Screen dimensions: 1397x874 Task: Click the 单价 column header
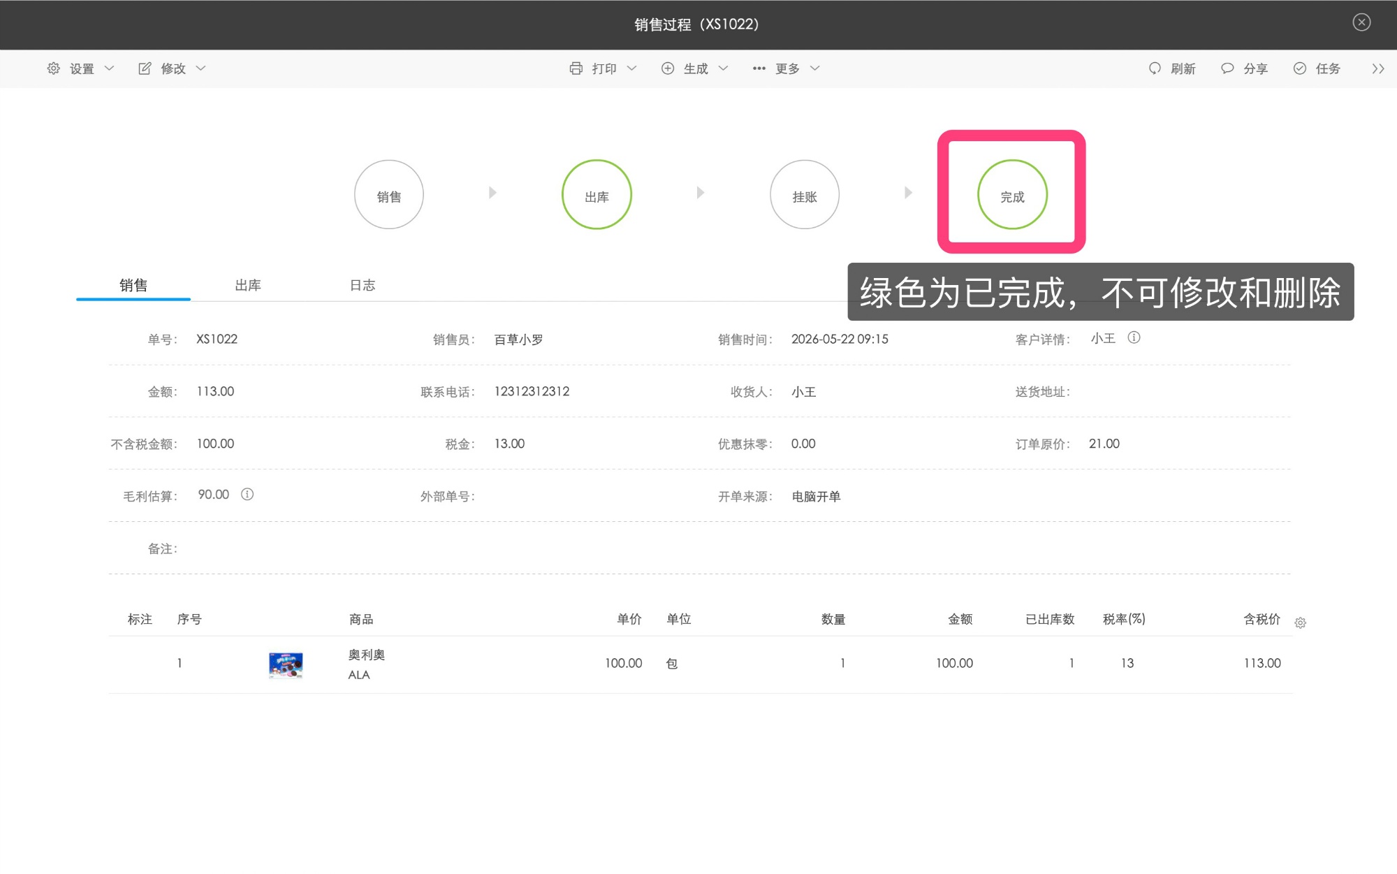click(629, 619)
